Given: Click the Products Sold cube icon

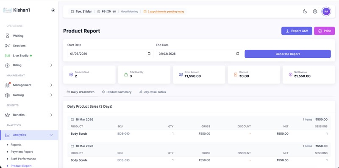Looking at the screenshot, I should [71, 75].
